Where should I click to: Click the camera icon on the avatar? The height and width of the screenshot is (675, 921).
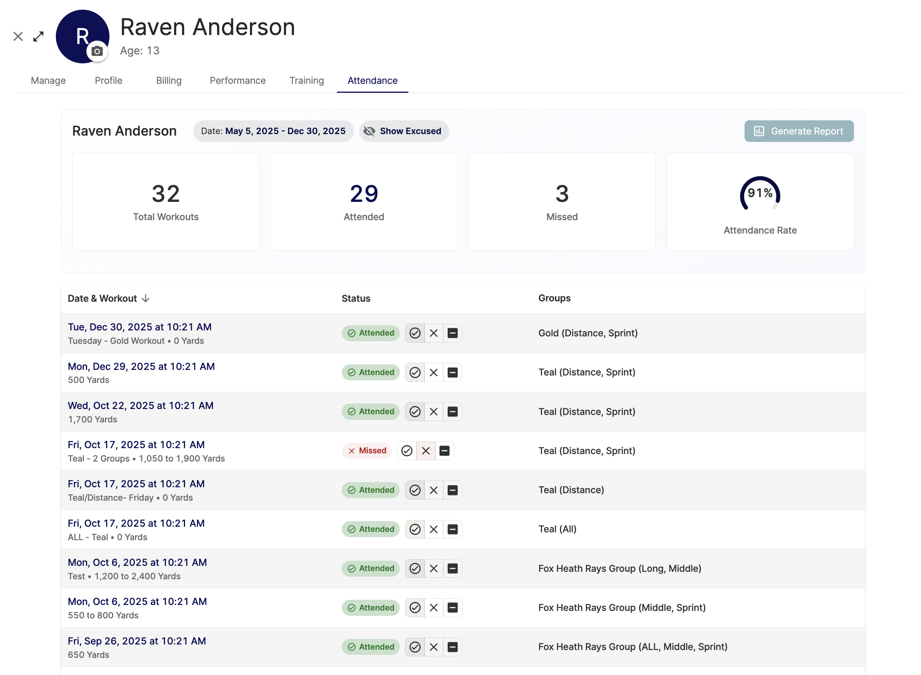(97, 51)
